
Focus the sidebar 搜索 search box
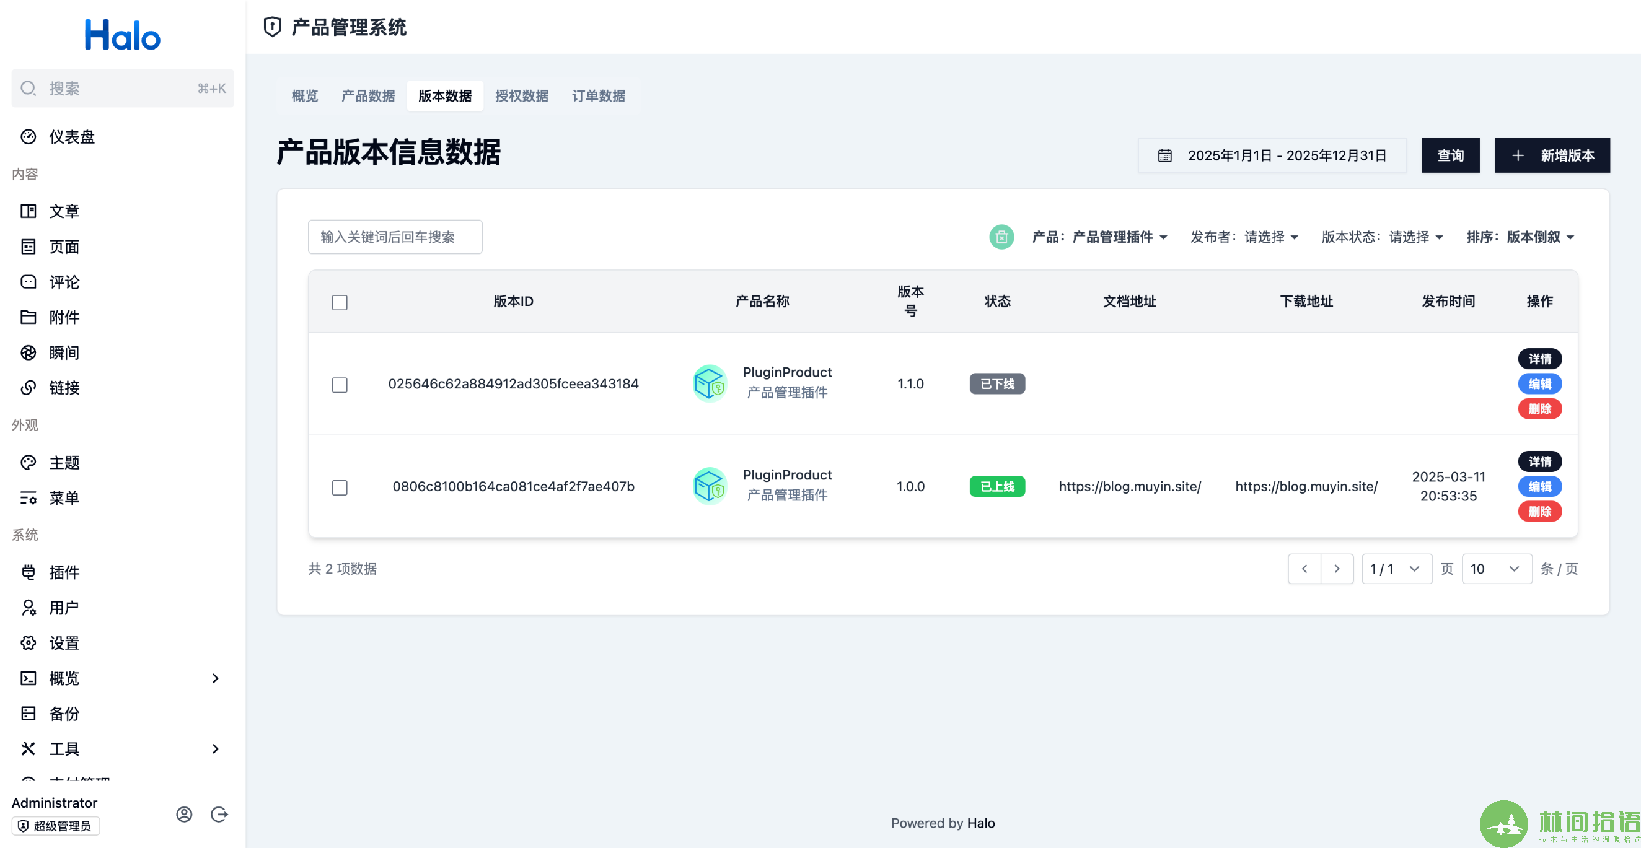(x=122, y=89)
